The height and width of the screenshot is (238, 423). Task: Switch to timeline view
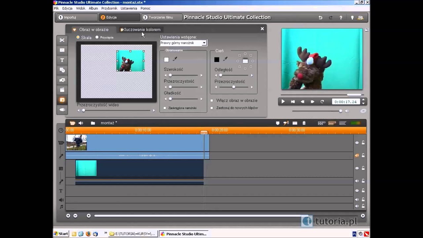point(332,123)
